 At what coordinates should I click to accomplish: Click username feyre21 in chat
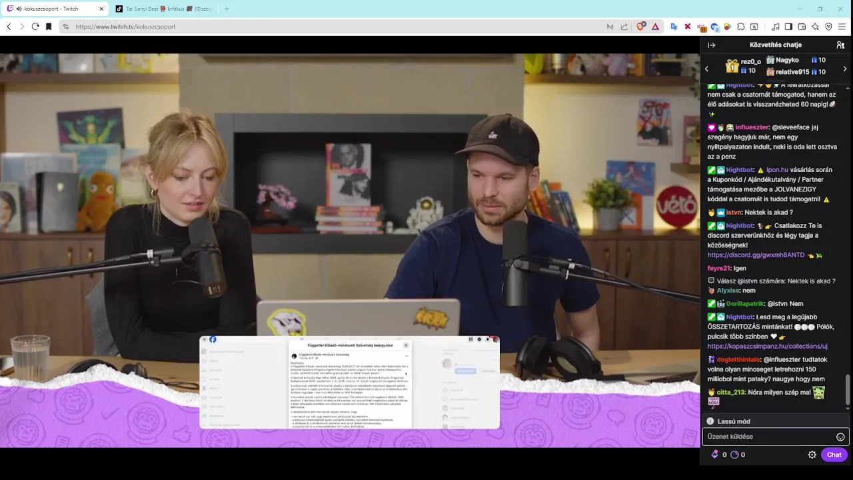pyautogui.click(x=719, y=269)
